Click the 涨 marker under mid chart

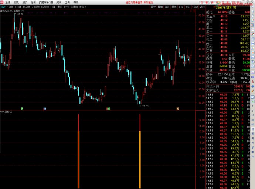tap(108, 109)
